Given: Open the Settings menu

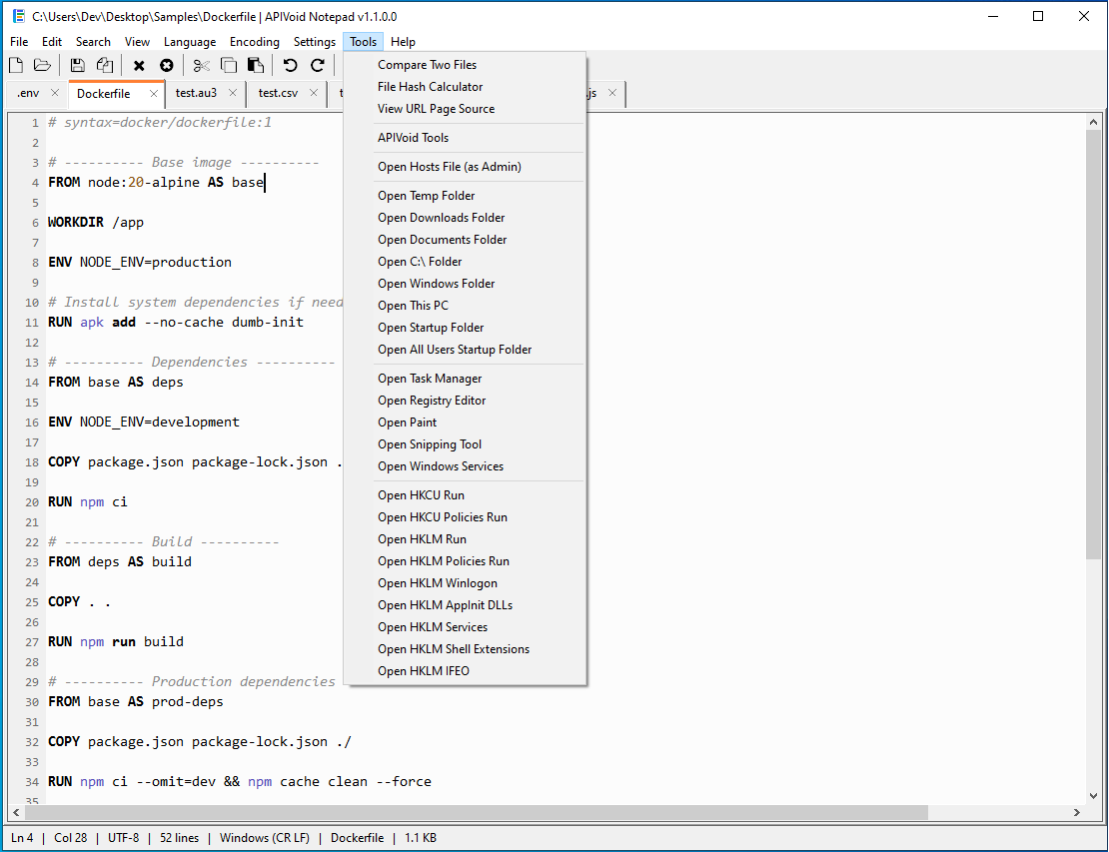Looking at the screenshot, I should point(314,42).
